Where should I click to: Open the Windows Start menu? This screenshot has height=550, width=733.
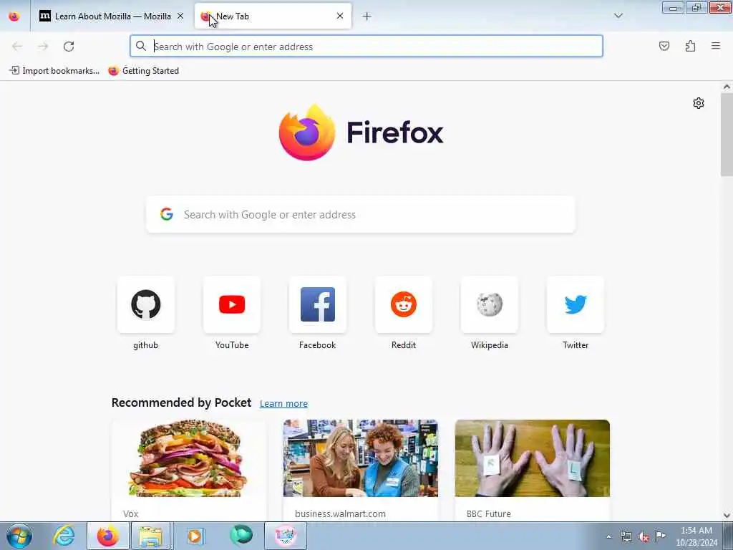pyautogui.click(x=19, y=536)
